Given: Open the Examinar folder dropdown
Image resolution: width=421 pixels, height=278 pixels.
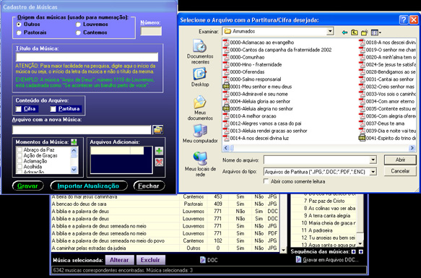Looking at the screenshot, I should pyautogui.click(x=330, y=32).
